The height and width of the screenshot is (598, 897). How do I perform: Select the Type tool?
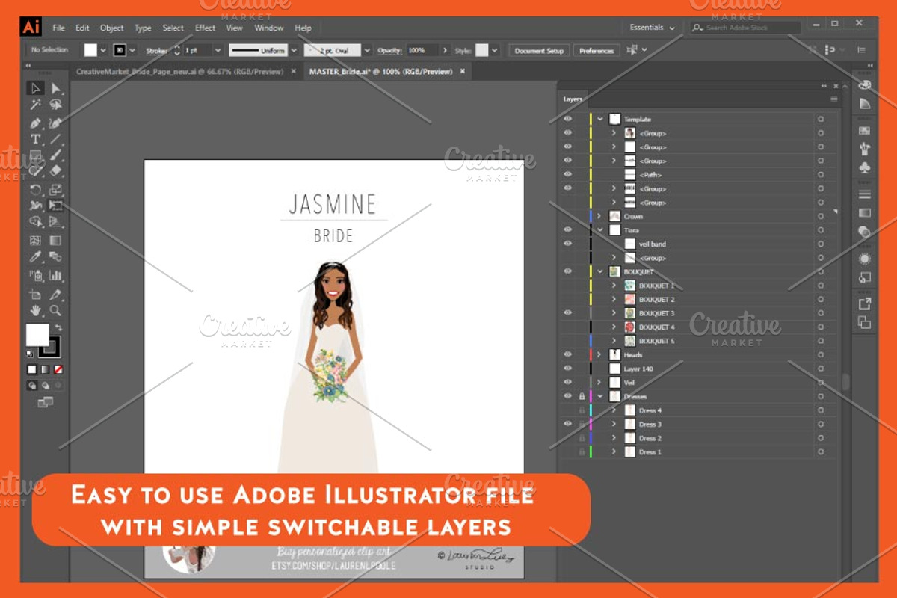click(35, 139)
